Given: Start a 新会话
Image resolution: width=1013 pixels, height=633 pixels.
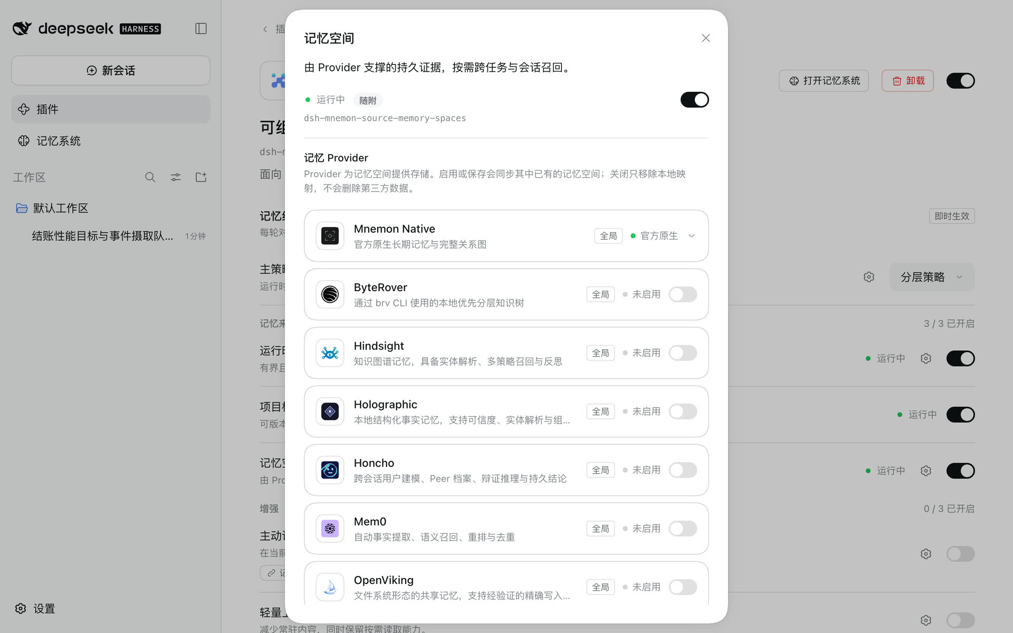Looking at the screenshot, I should point(111,70).
